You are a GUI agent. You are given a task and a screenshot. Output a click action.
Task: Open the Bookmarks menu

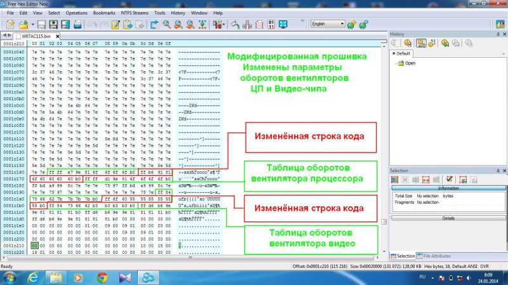(x=104, y=13)
